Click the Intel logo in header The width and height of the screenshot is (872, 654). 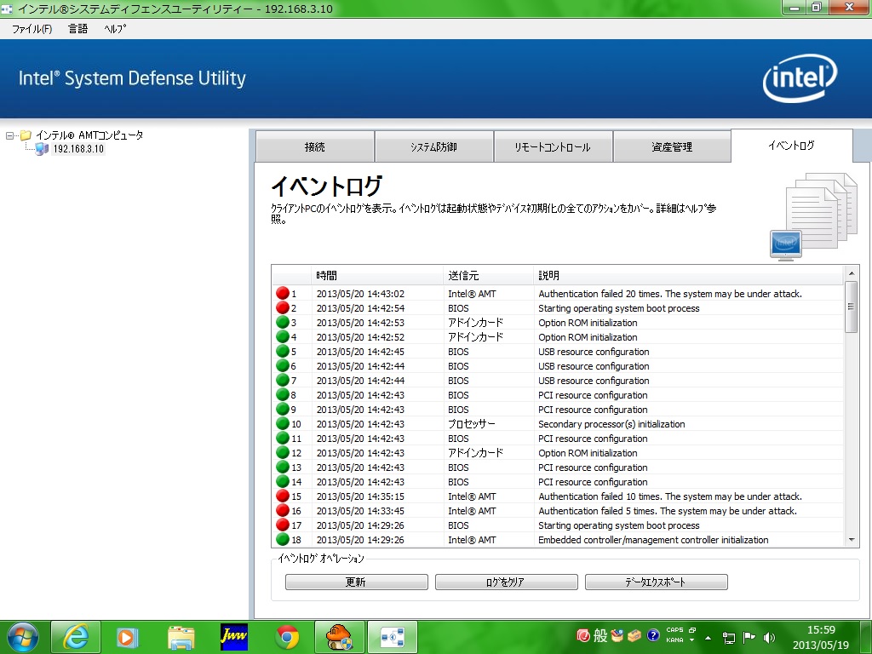(x=800, y=78)
